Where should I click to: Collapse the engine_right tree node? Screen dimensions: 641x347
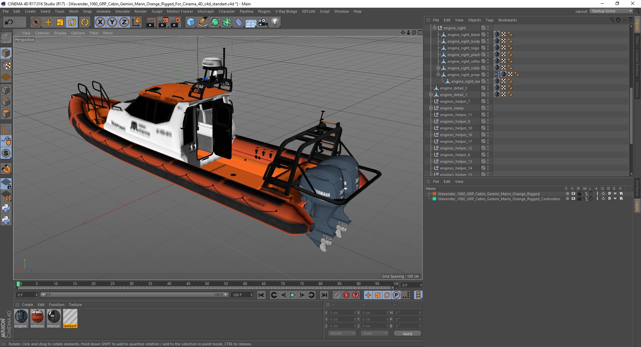pyautogui.click(x=435, y=28)
